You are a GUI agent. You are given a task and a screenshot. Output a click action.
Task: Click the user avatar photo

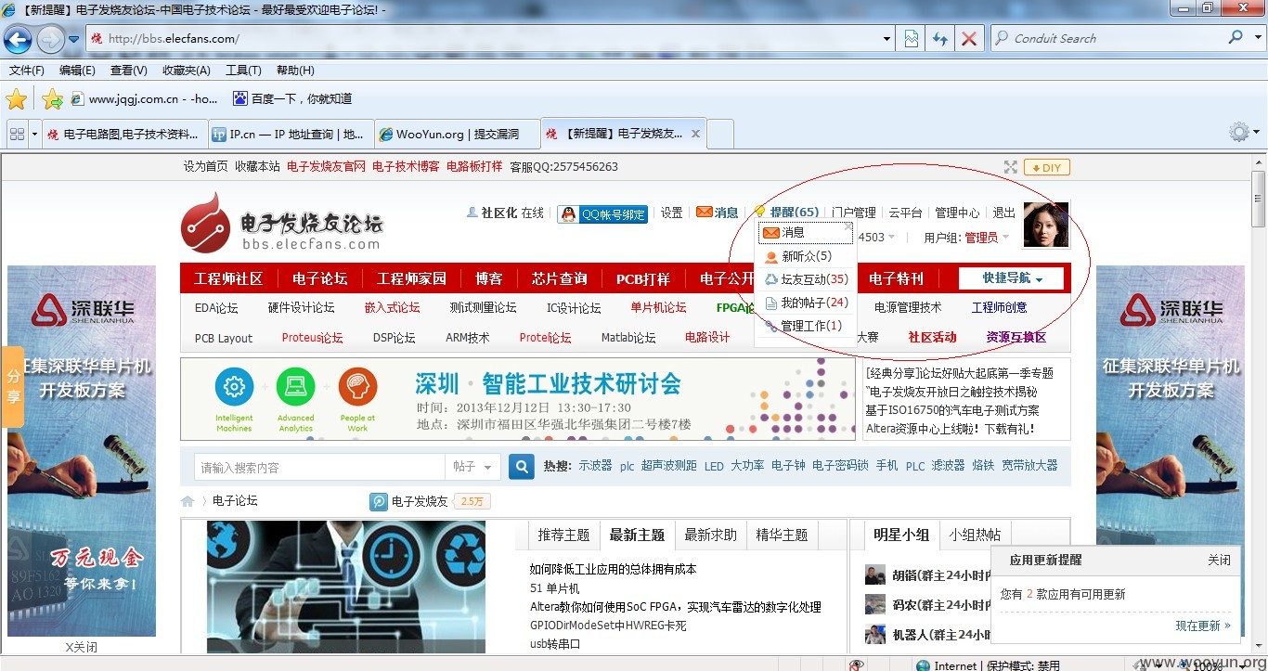click(x=1046, y=225)
